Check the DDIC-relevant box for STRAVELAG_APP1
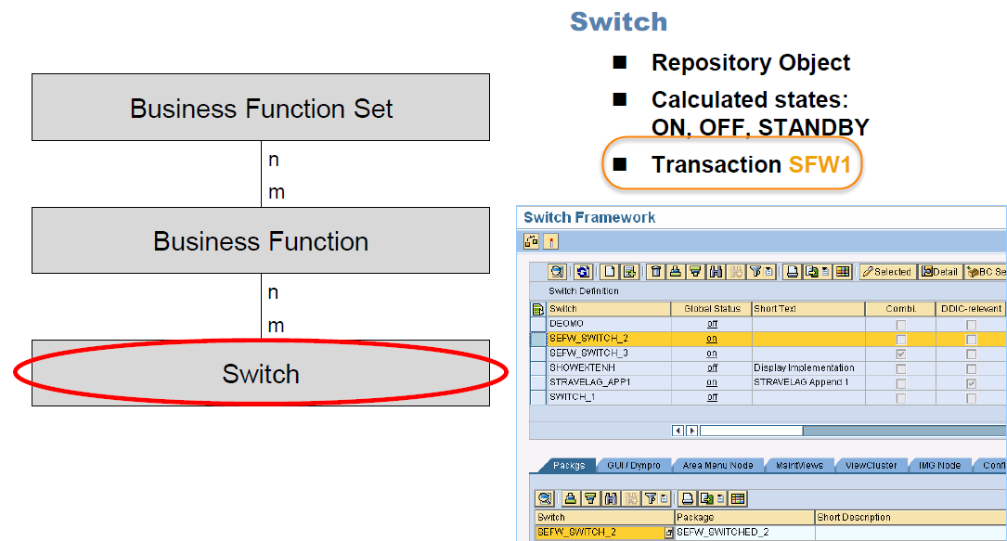Screen dimensions: 1007x541 click(972, 381)
